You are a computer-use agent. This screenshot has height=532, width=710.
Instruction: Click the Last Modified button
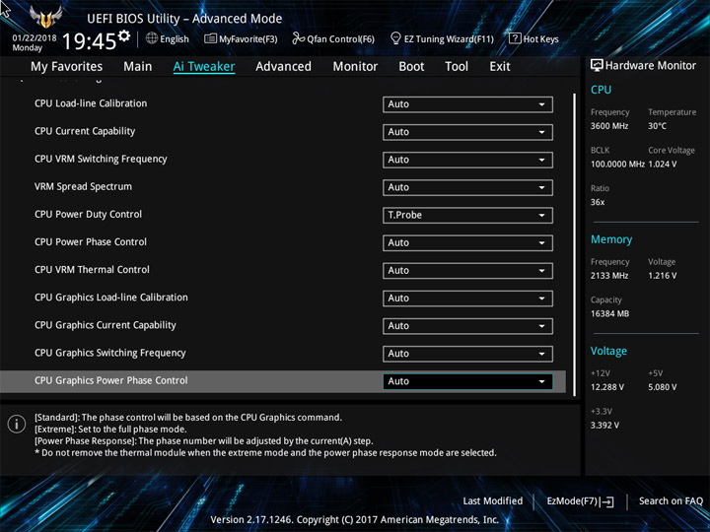[493, 501]
